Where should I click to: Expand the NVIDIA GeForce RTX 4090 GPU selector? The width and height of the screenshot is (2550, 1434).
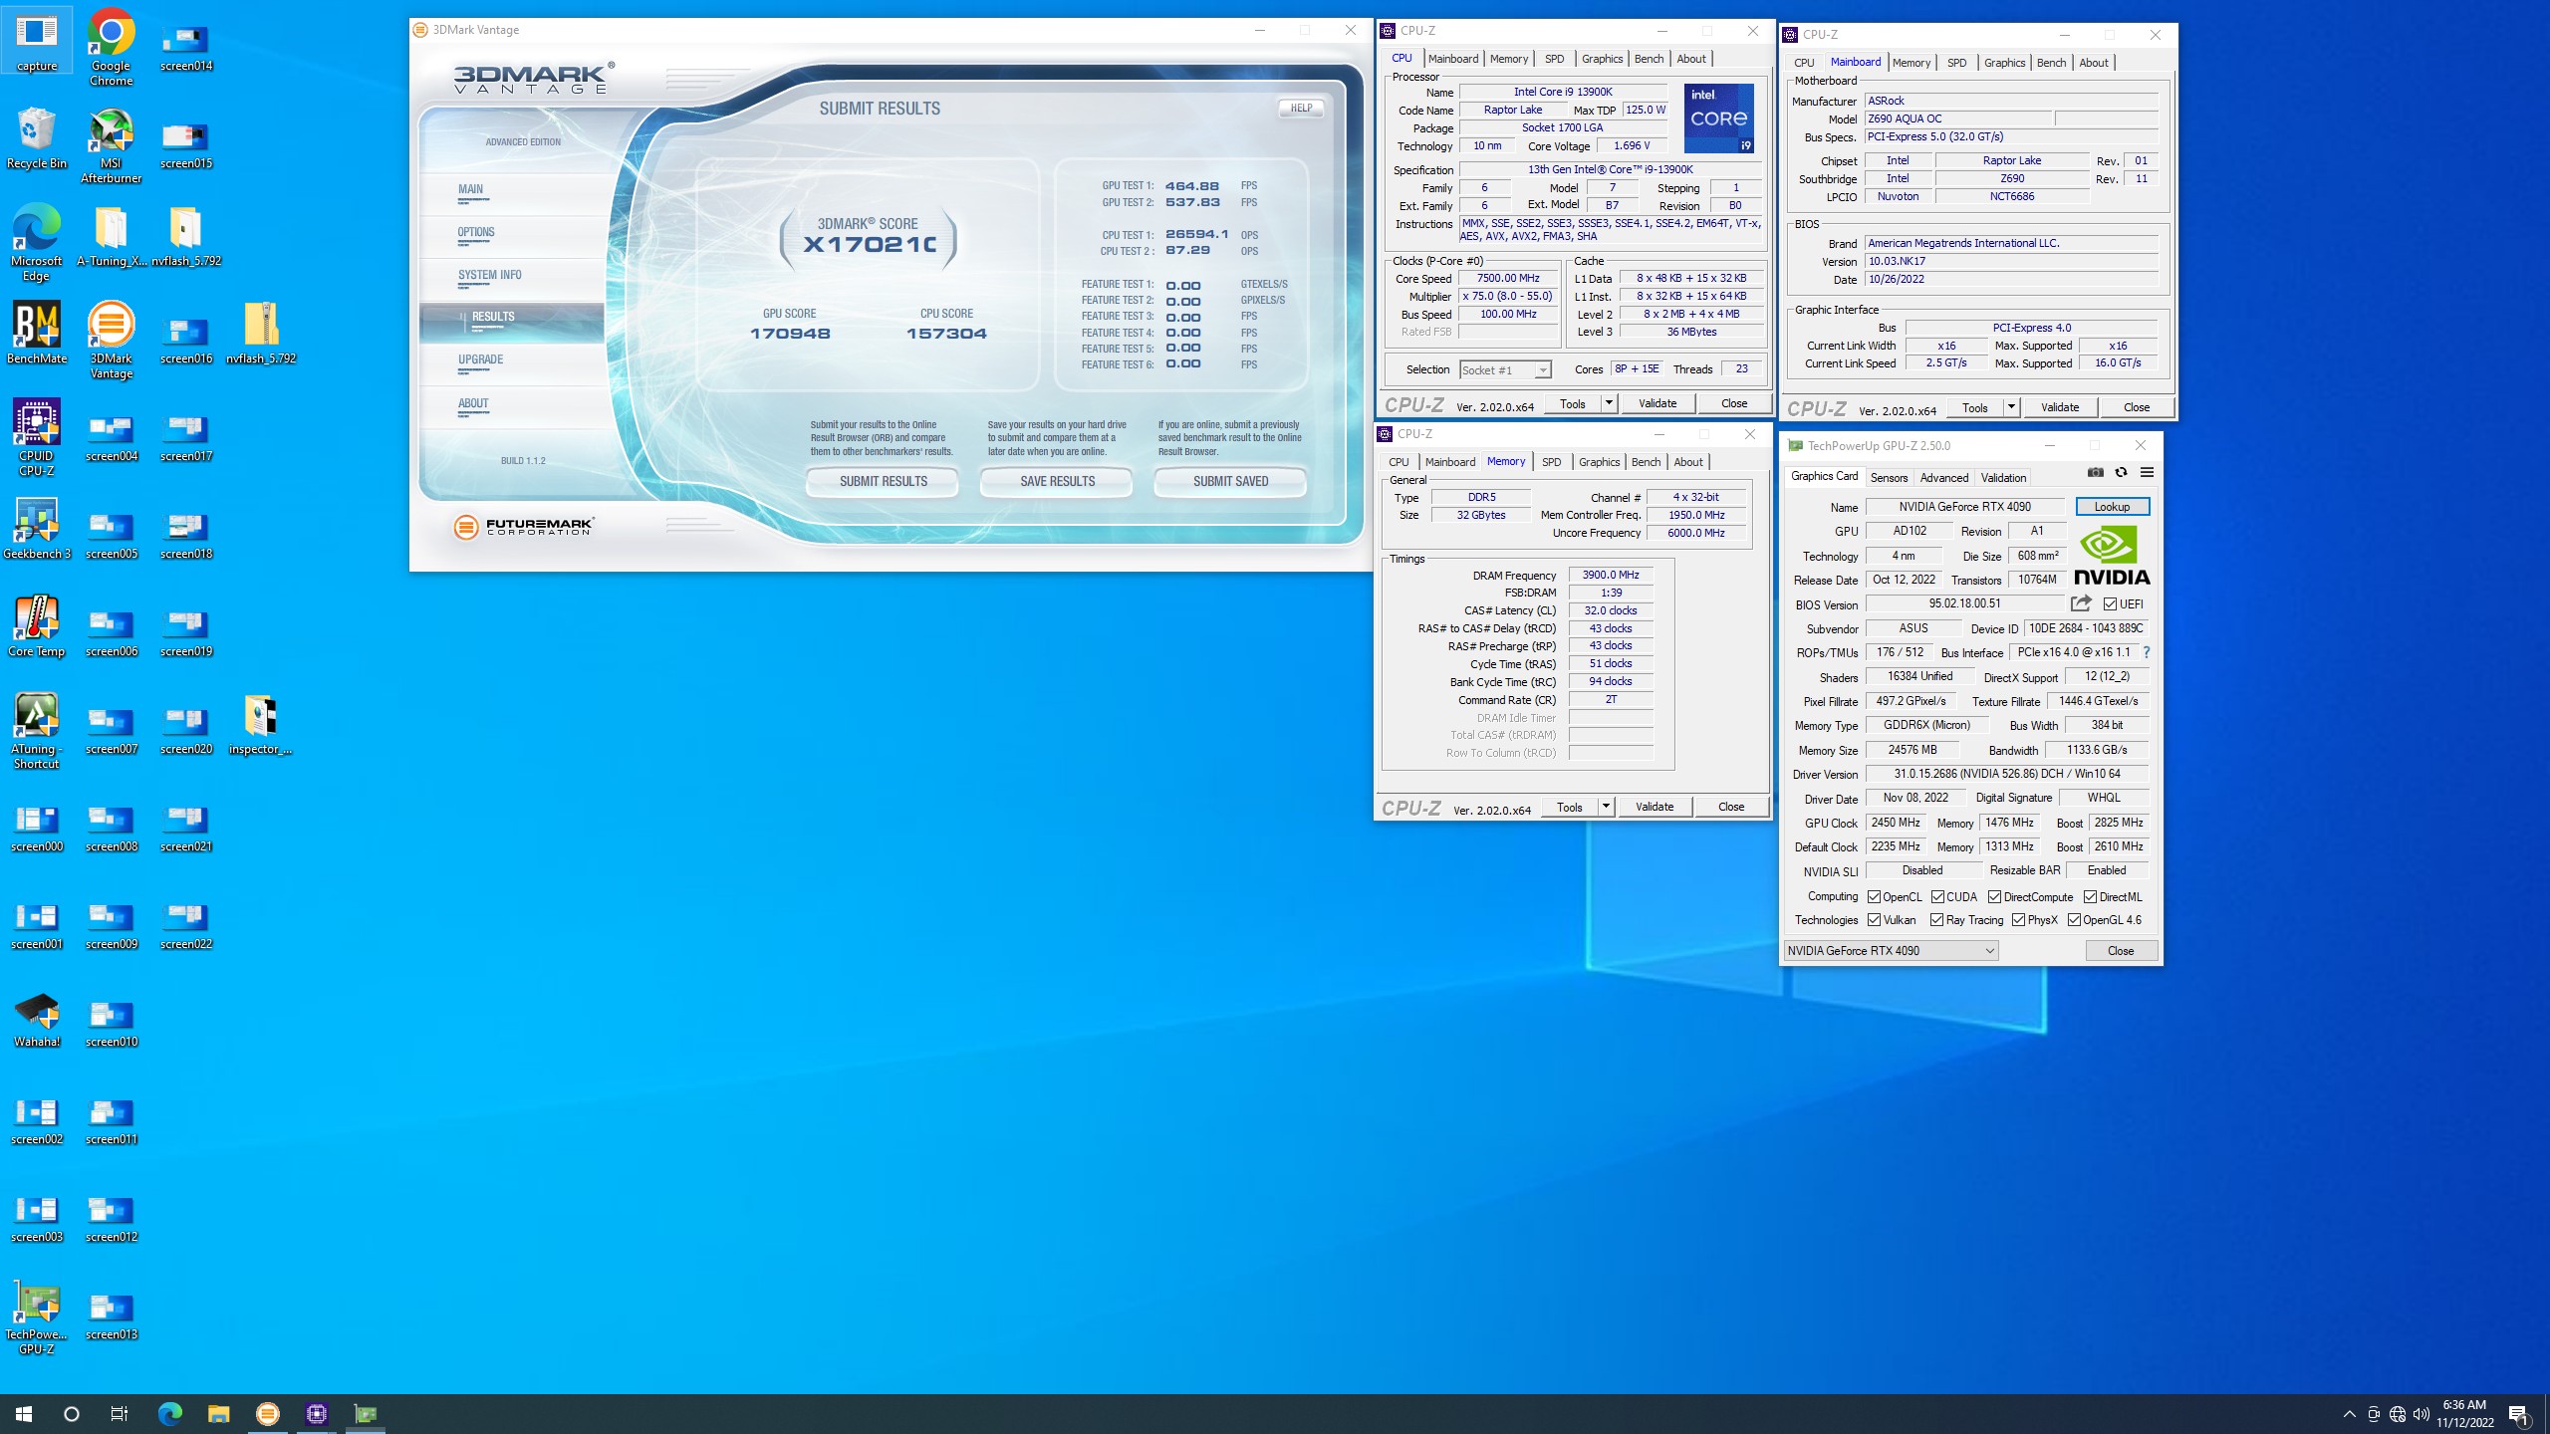pyautogui.click(x=1891, y=951)
